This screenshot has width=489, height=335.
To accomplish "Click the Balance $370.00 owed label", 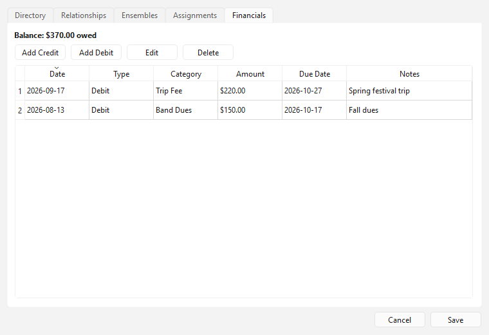I will point(55,35).
